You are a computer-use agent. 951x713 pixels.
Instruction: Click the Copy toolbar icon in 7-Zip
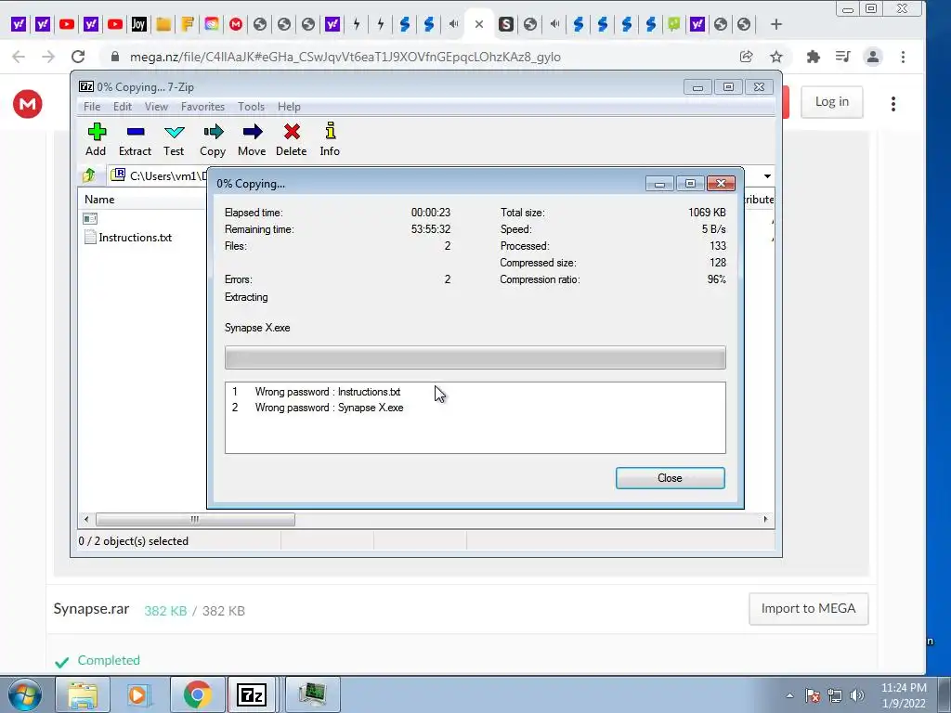pos(213,139)
